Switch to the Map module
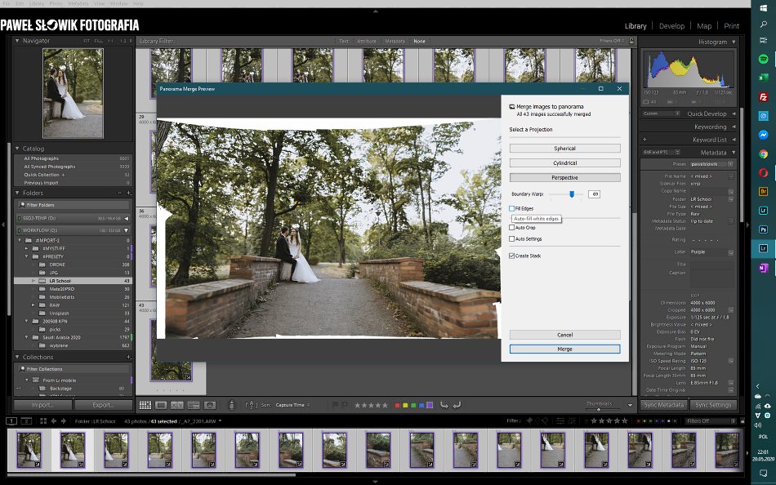 704,26
